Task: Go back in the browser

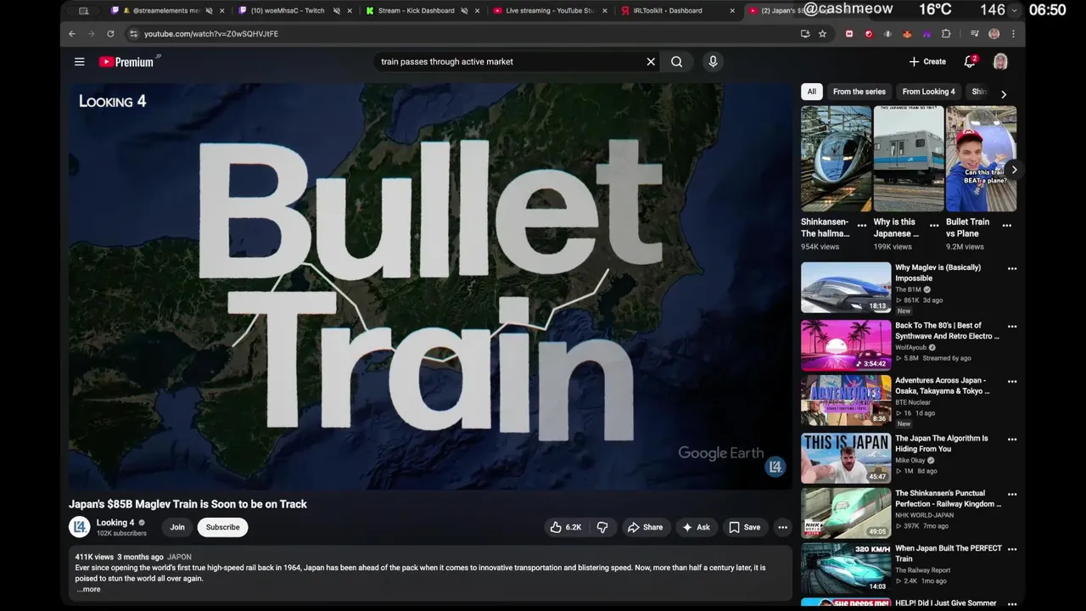Action: (72, 34)
